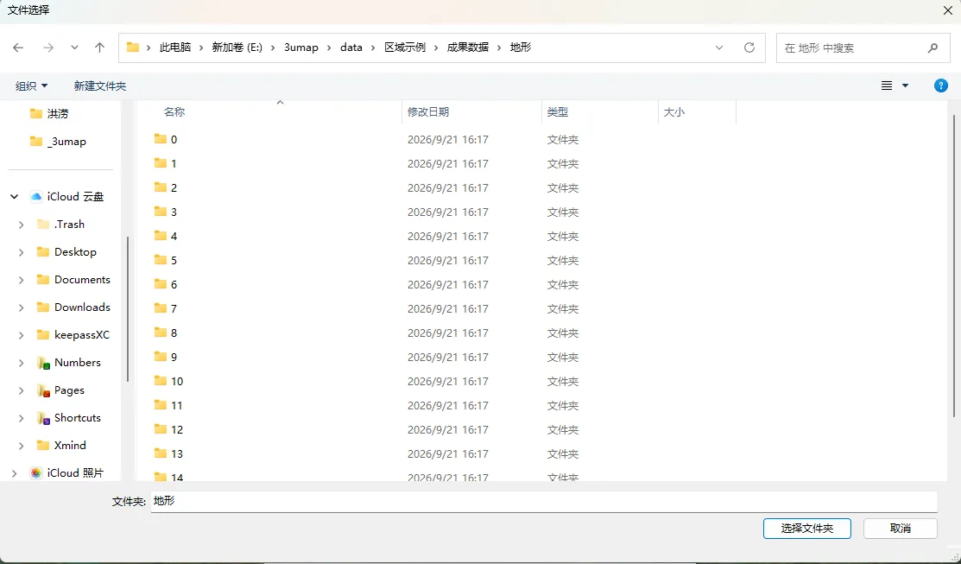The width and height of the screenshot is (961, 564).
Task: Click the 文件夹 name input field
Action: coord(544,502)
